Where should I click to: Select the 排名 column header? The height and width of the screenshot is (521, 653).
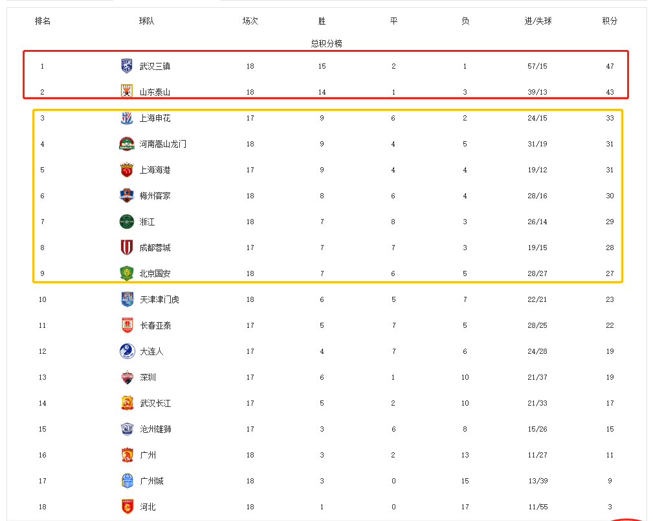[43, 21]
